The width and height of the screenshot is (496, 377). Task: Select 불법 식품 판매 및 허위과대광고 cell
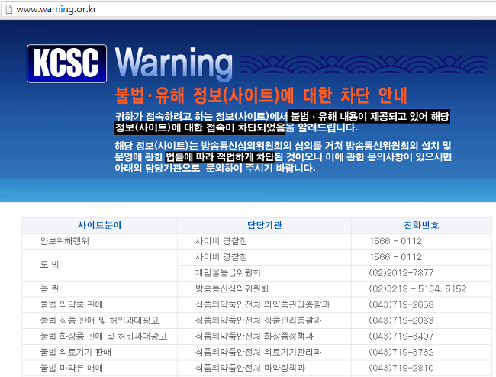click(x=100, y=321)
